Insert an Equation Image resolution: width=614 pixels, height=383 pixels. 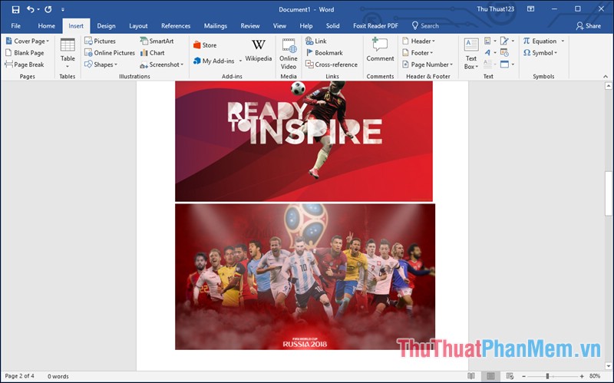pyautogui.click(x=540, y=41)
